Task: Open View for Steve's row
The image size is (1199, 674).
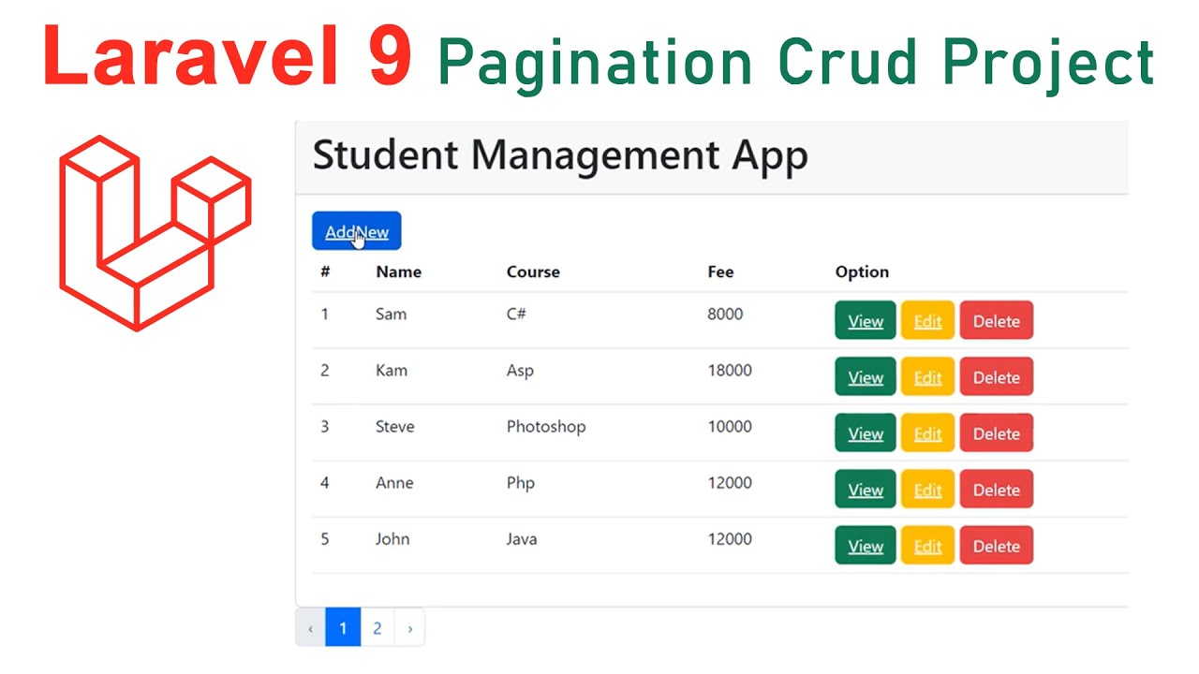Action: [866, 433]
